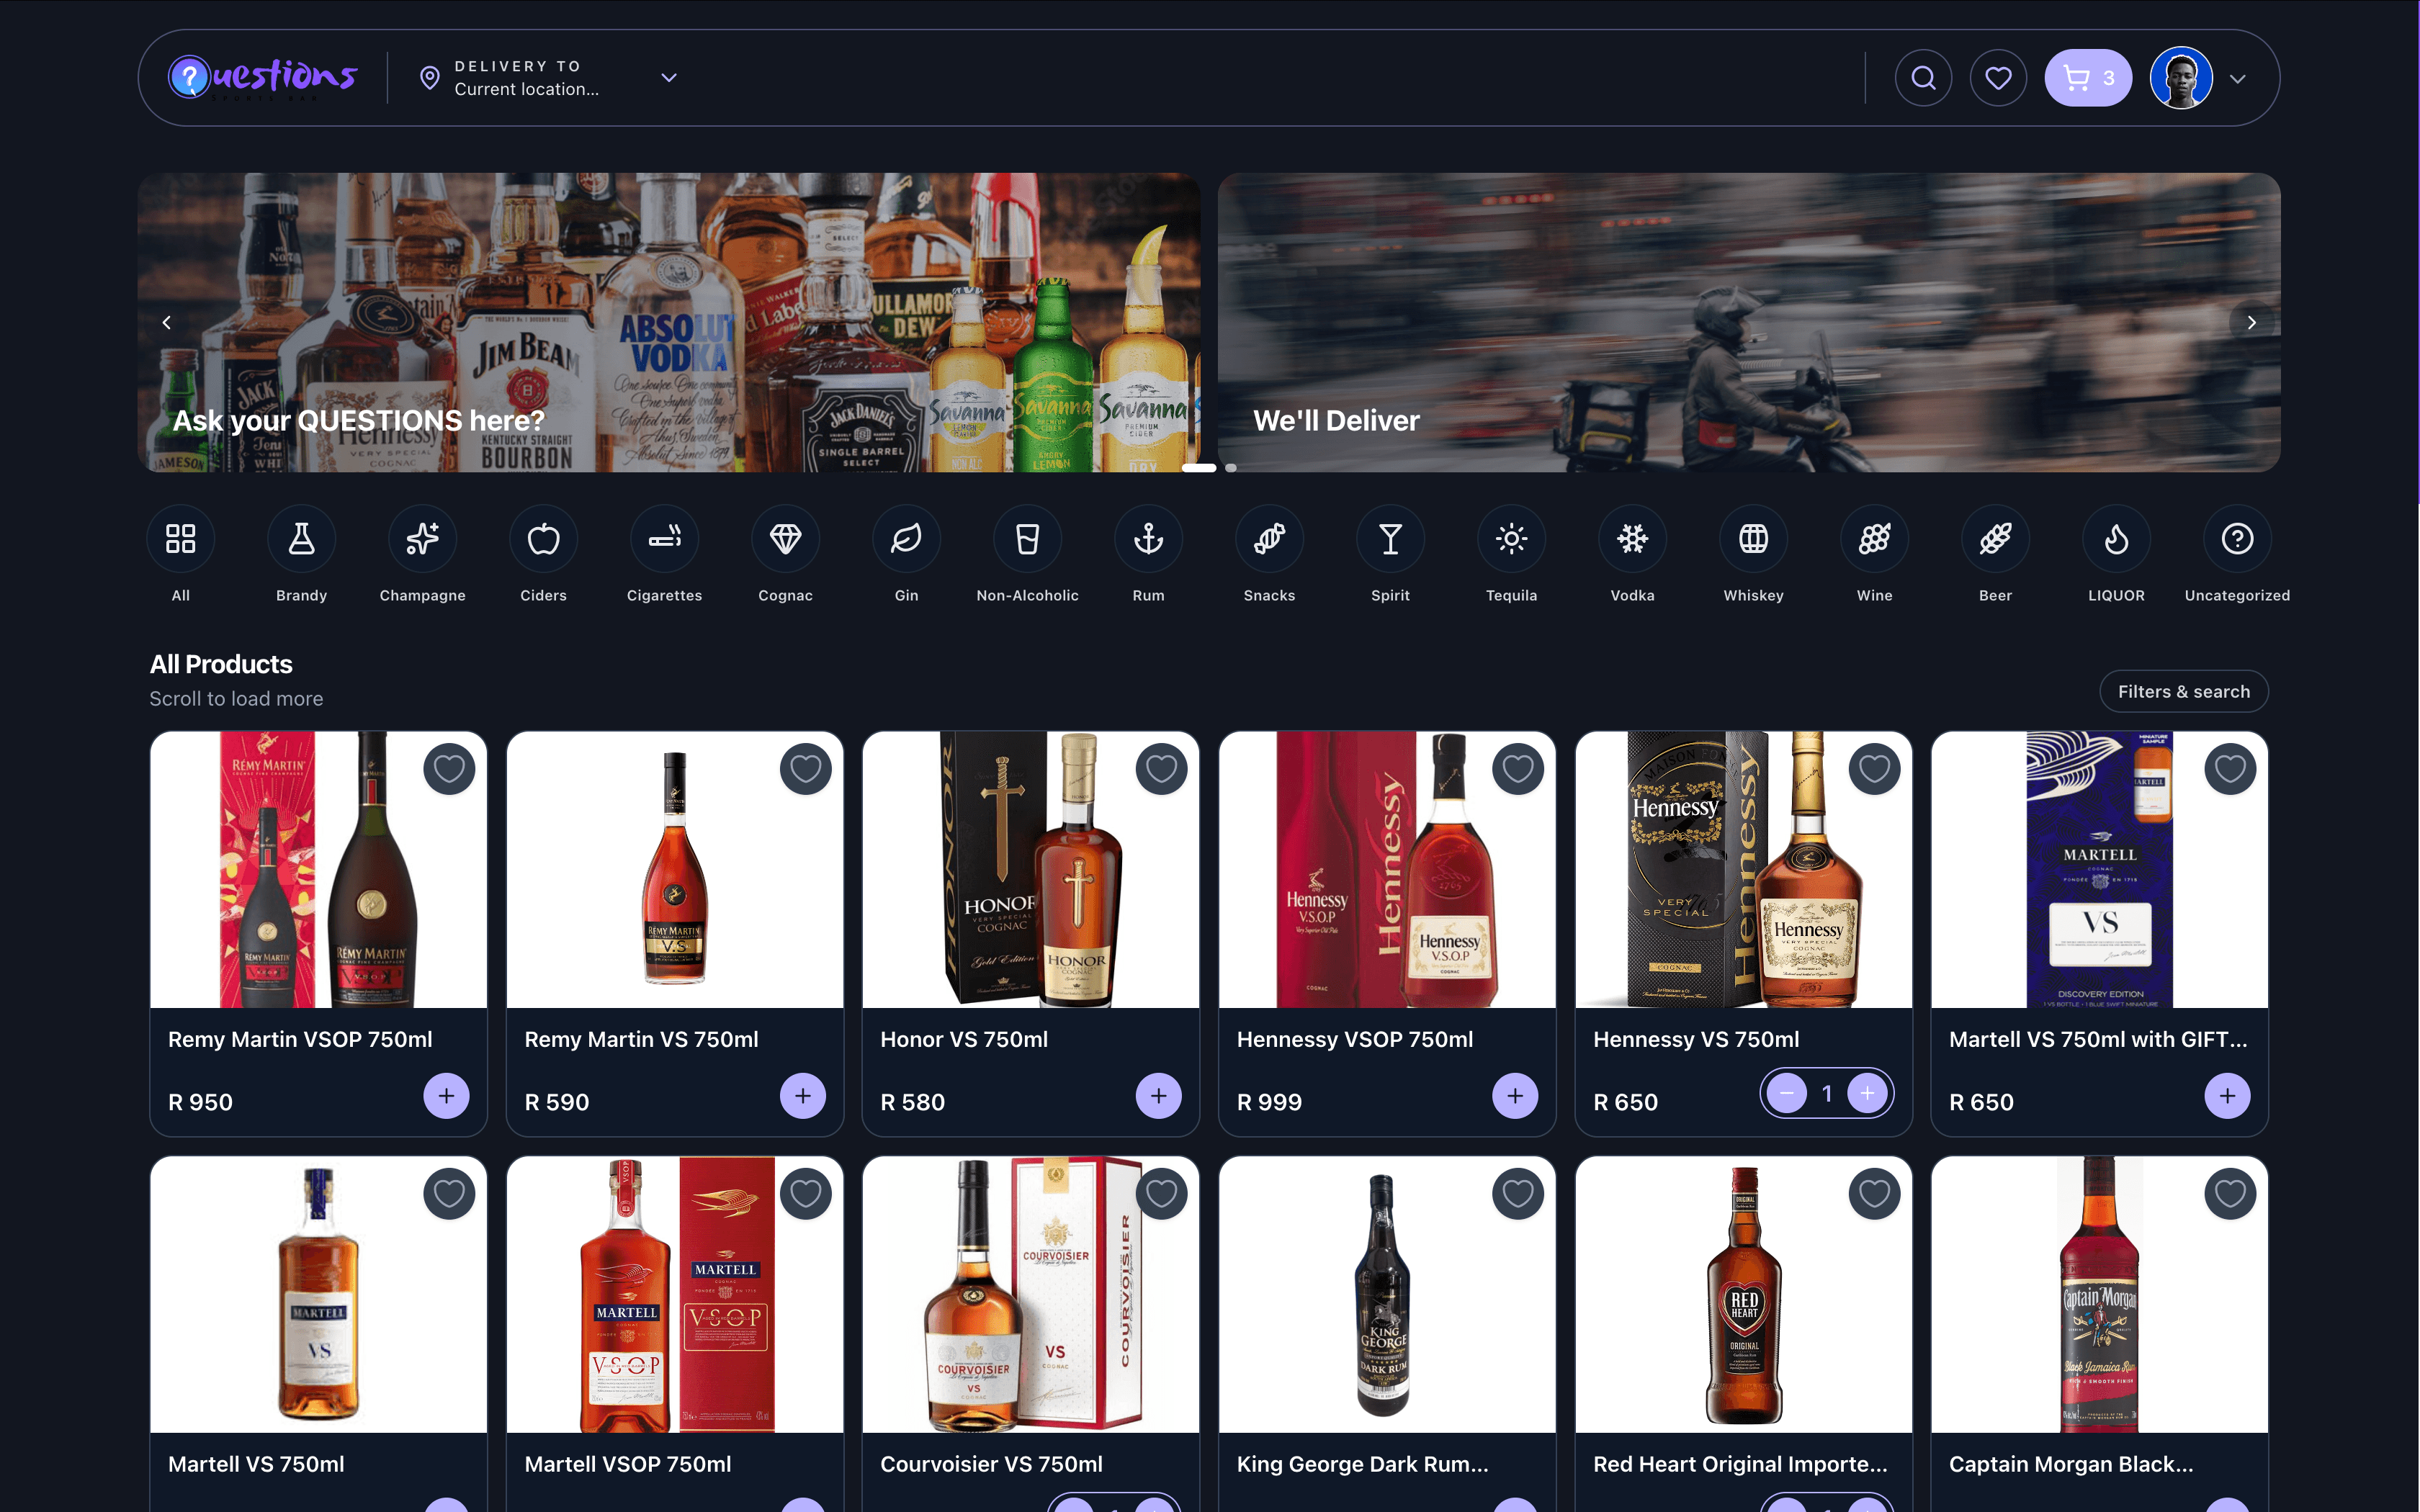
Task: Select the Cigarettes category
Action: point(665,555)
